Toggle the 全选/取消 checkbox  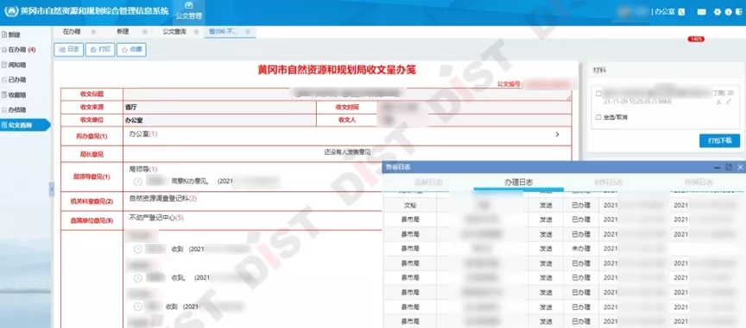[x=598, y=117]
